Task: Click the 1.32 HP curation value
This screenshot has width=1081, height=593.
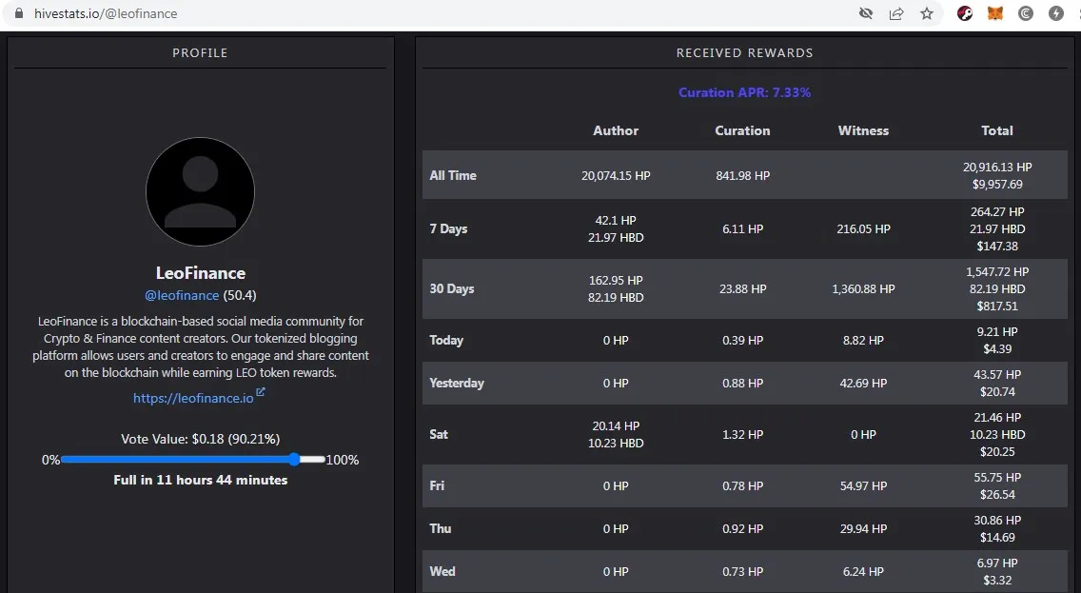Action: tap(742, 434)
